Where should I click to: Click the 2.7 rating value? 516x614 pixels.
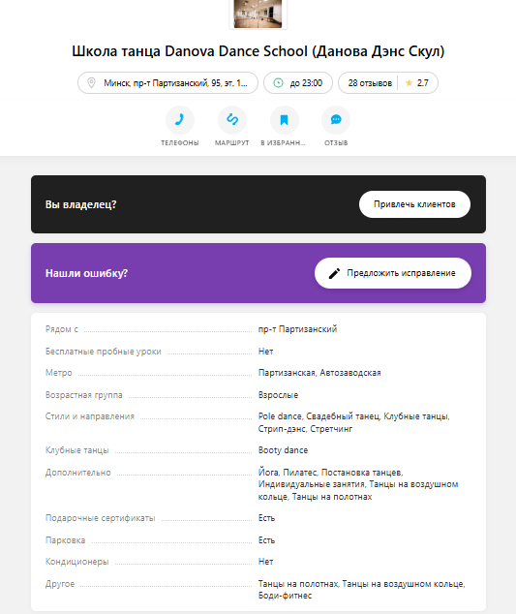[x=423, y=83]
